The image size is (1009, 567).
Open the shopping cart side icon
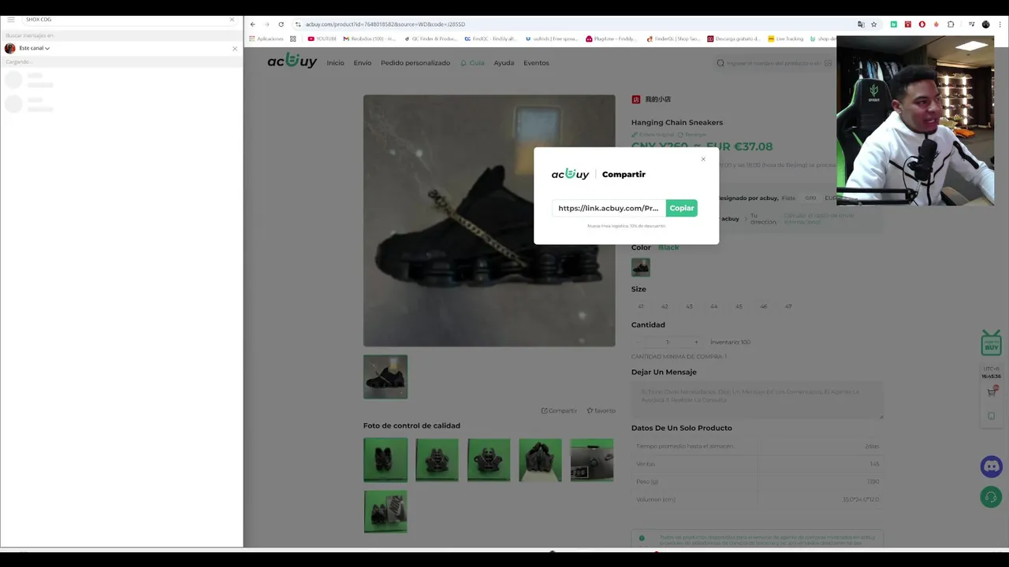coord(992,391)
